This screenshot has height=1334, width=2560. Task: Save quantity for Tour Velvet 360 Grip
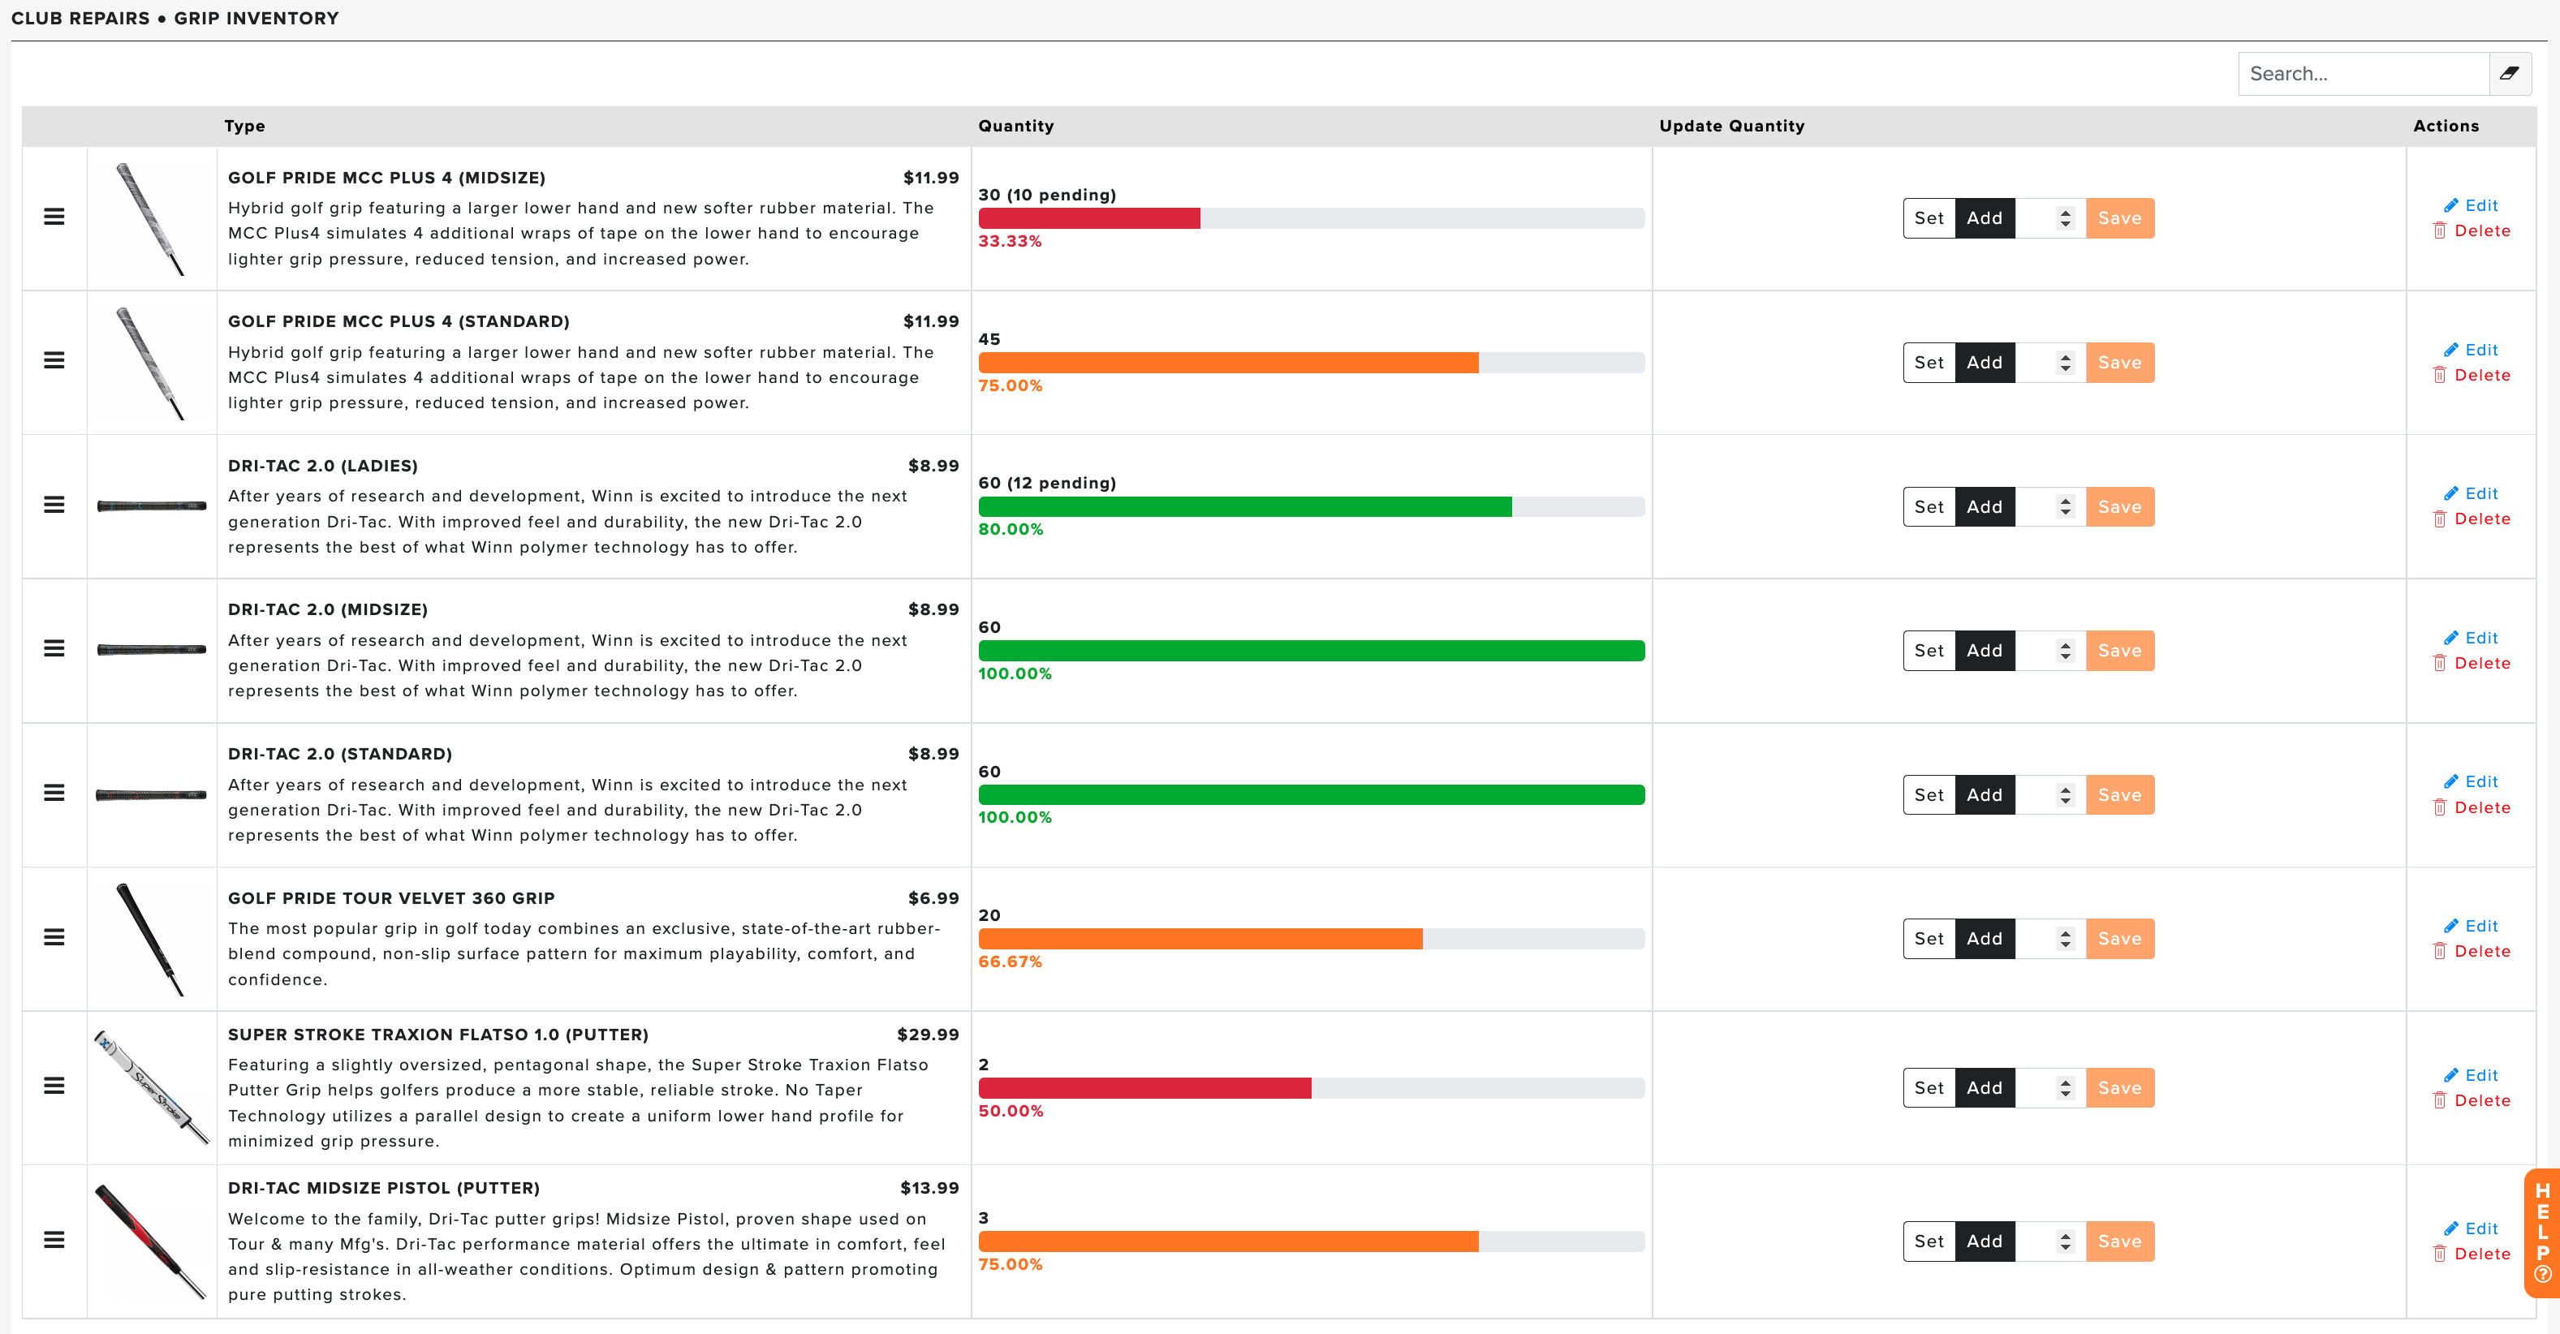click(x=2120, y=939)
